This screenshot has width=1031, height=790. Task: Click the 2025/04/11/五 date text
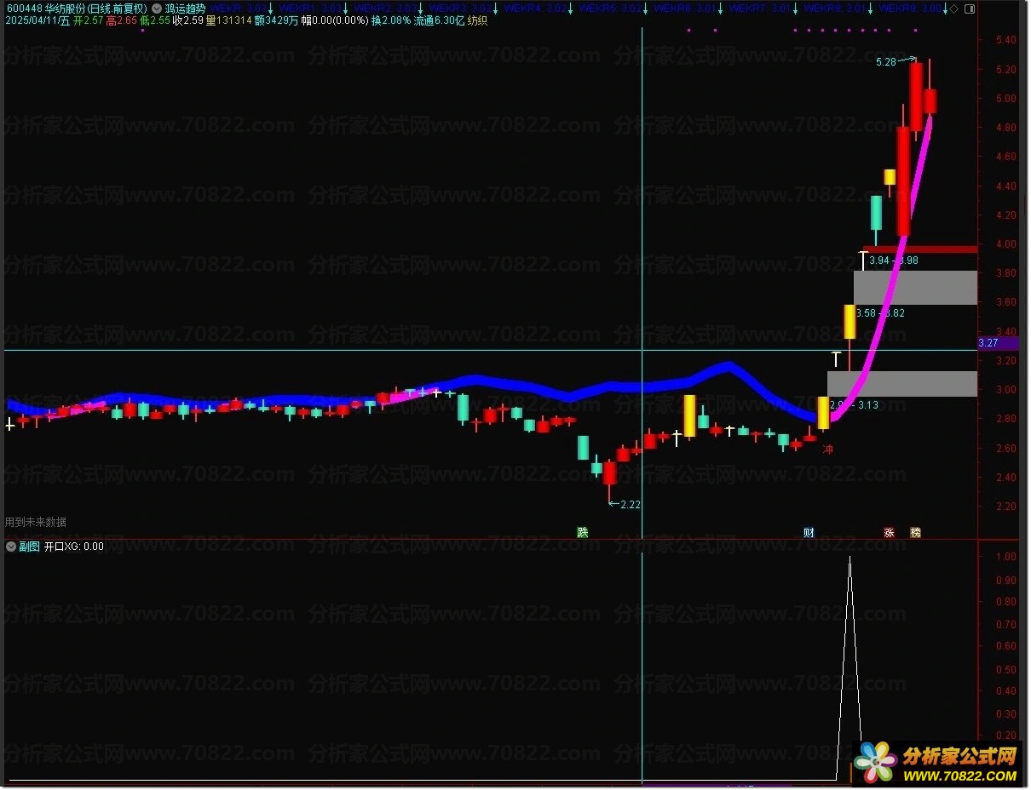click(x=38, y=20)
